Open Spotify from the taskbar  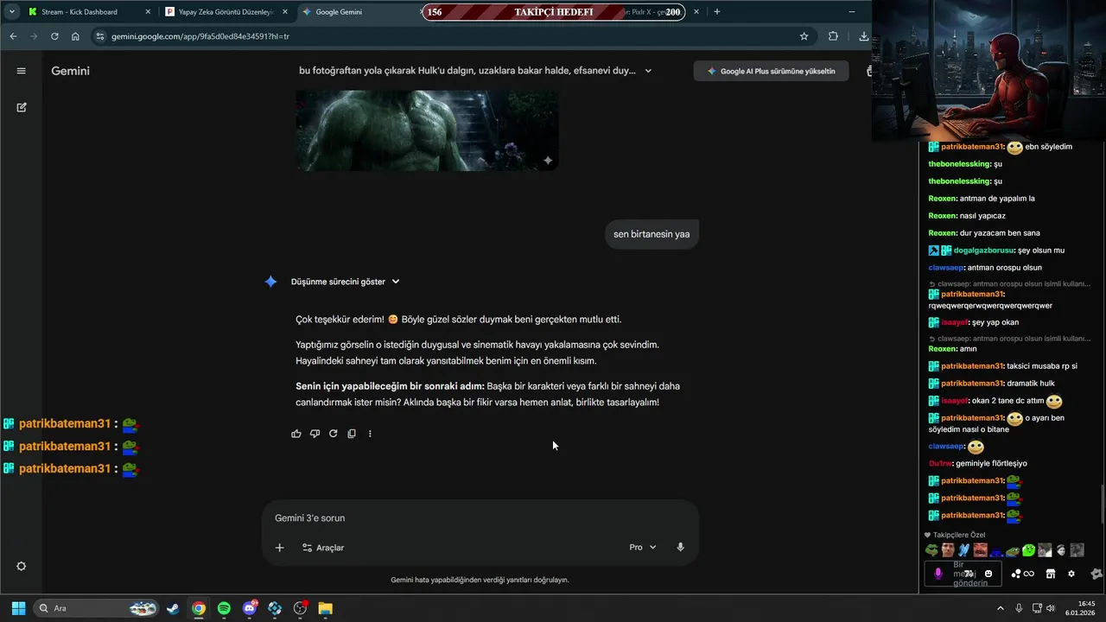tap(224, 608)
